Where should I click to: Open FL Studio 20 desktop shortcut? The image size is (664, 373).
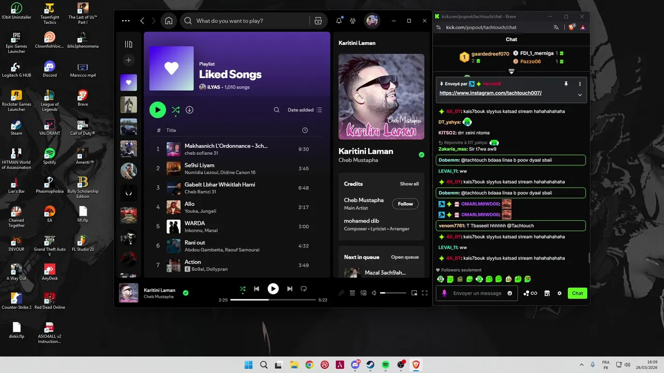[83, 243]
